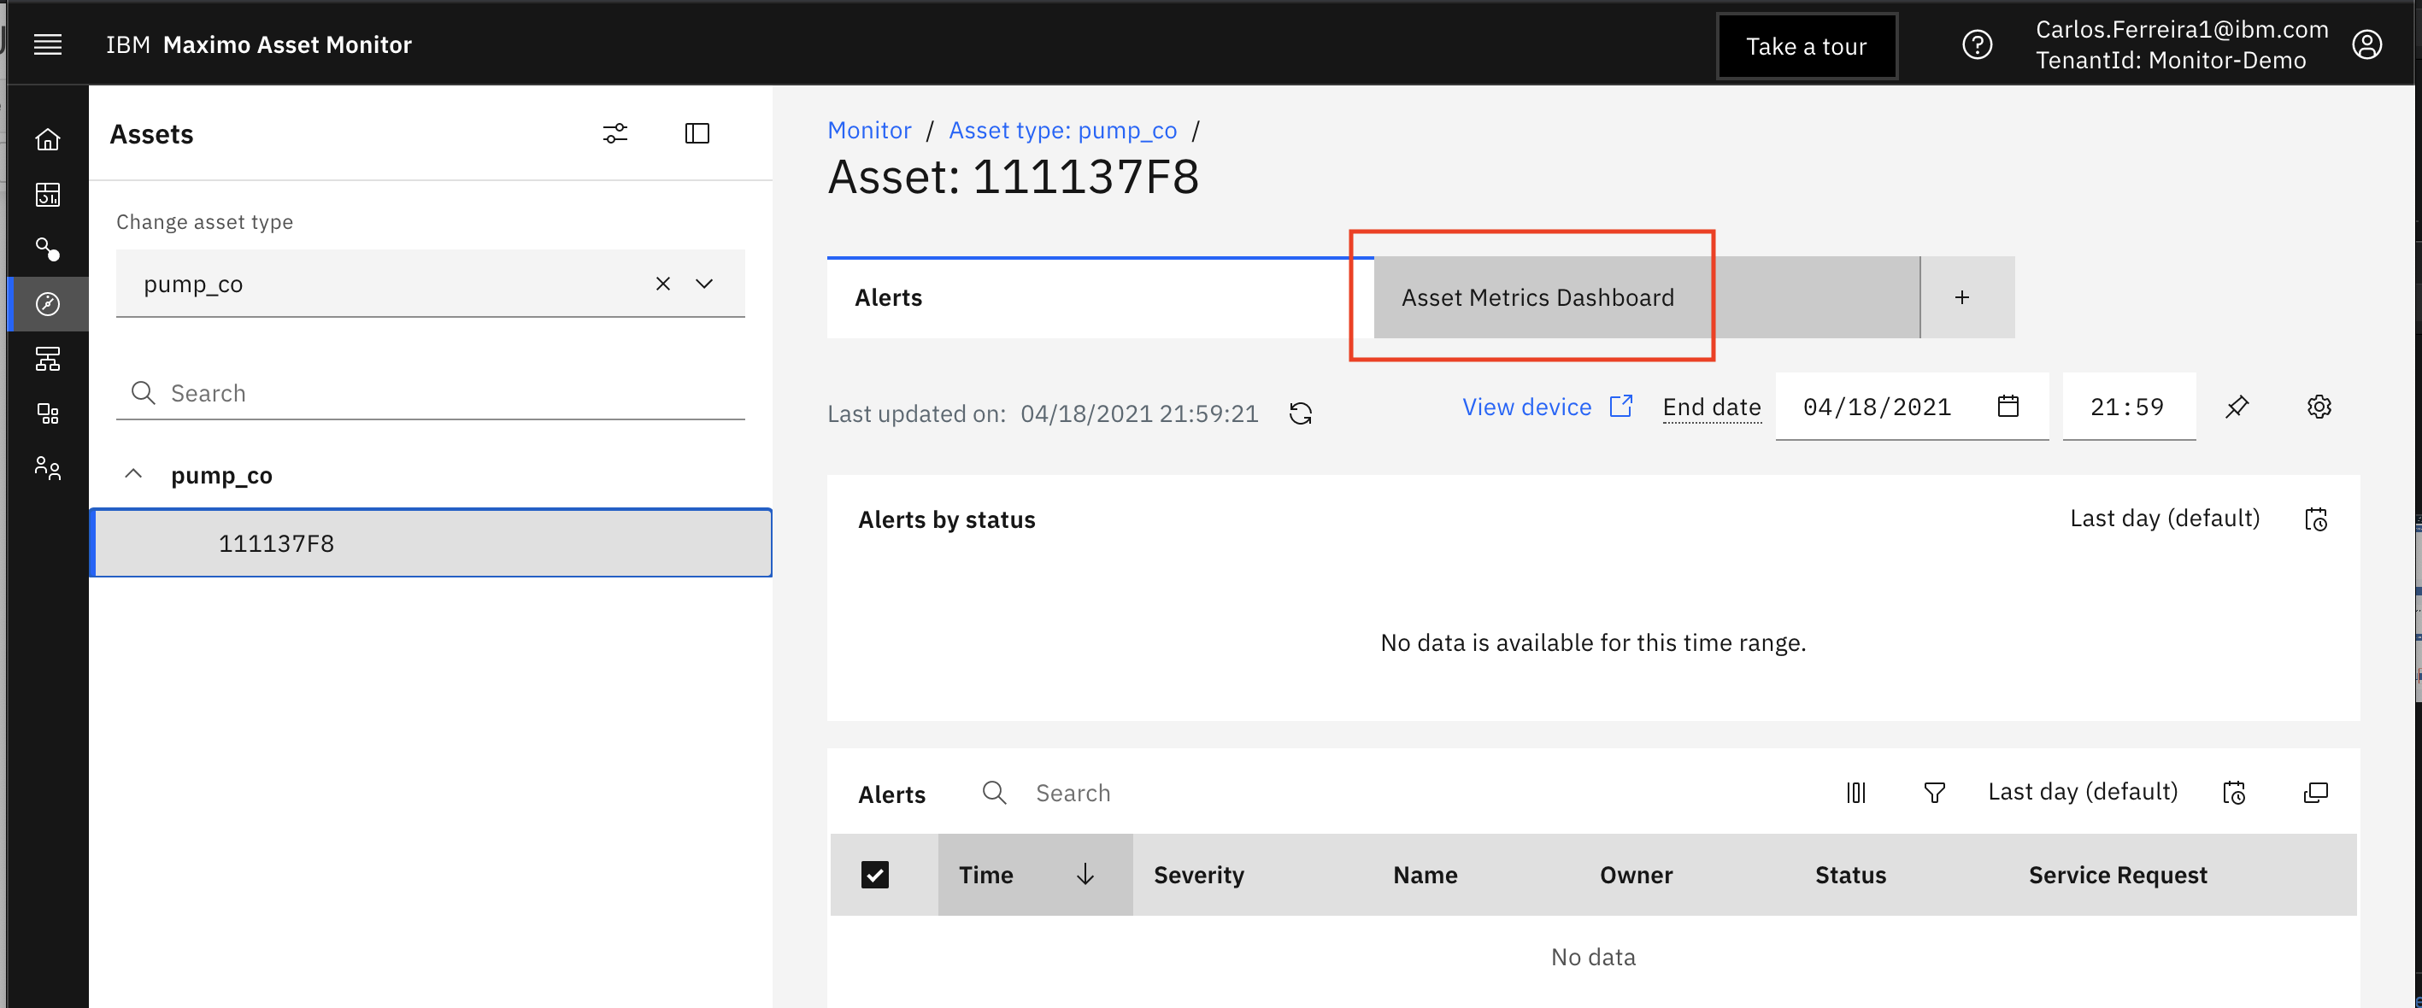Open Assets filter settings sliders icon
2422x1008 pixels.
pos(615,133)
